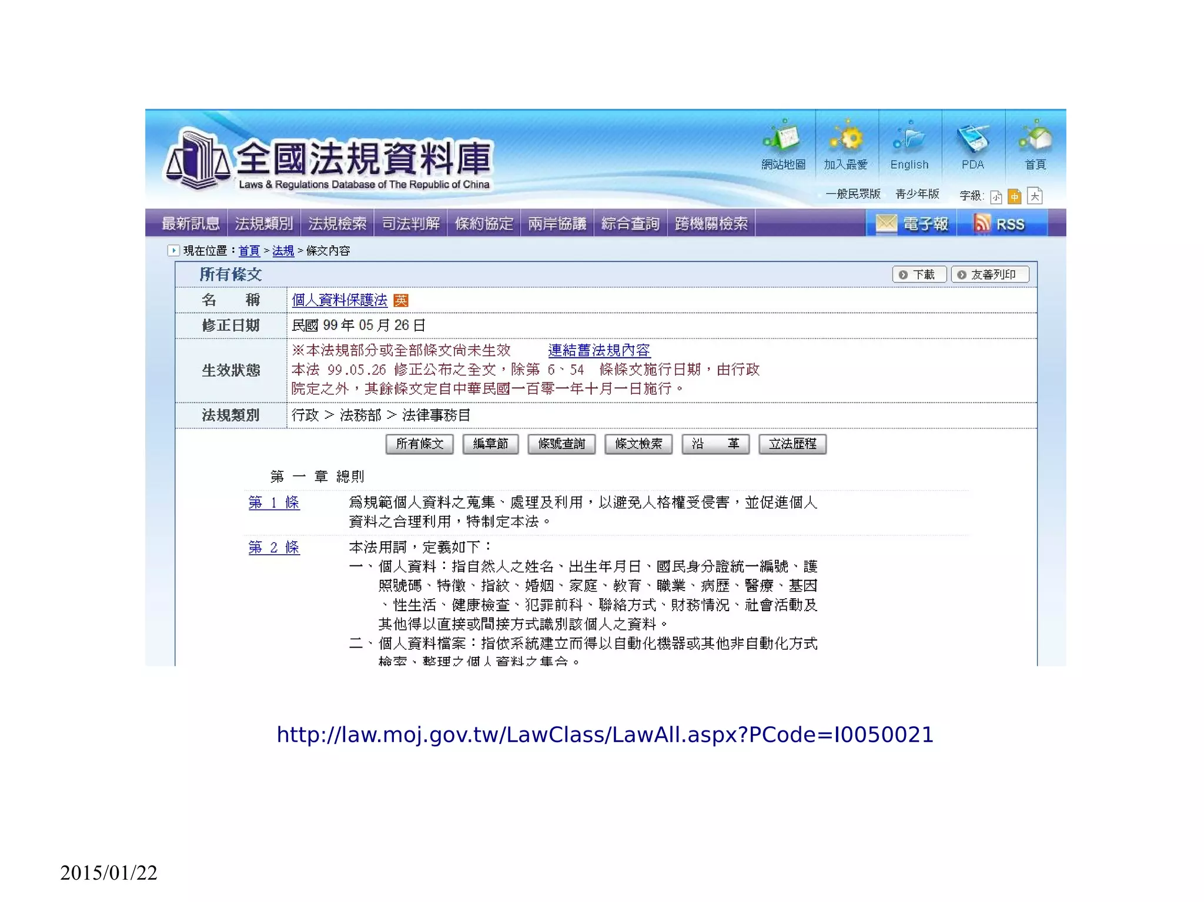
Task: Click the 第 一 章 總則 chapter heading
Action: 317,476
